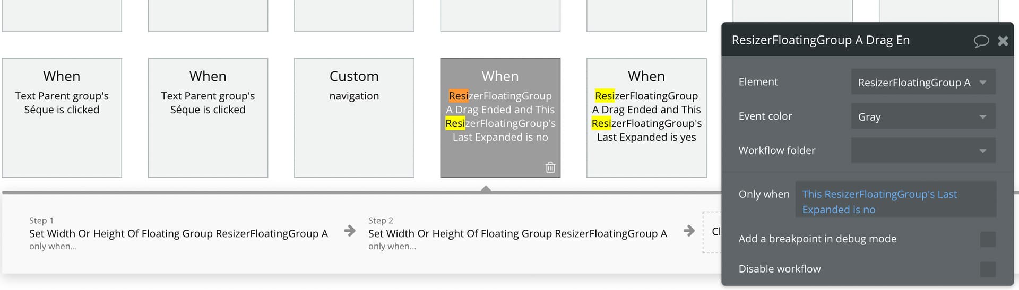Image resolution: width=1019 pixels, height=290 pixels.
Task: Click the arrow between Step 1 and Step 2
Action: point(350,231)
